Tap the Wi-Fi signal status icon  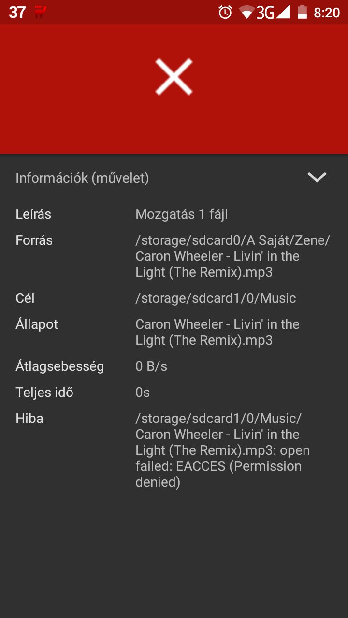point(247,12)
